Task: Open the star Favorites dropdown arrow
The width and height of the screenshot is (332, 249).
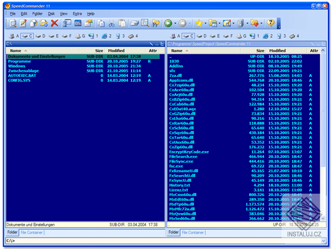Action: pyautogui.click(x=205, y=23)
